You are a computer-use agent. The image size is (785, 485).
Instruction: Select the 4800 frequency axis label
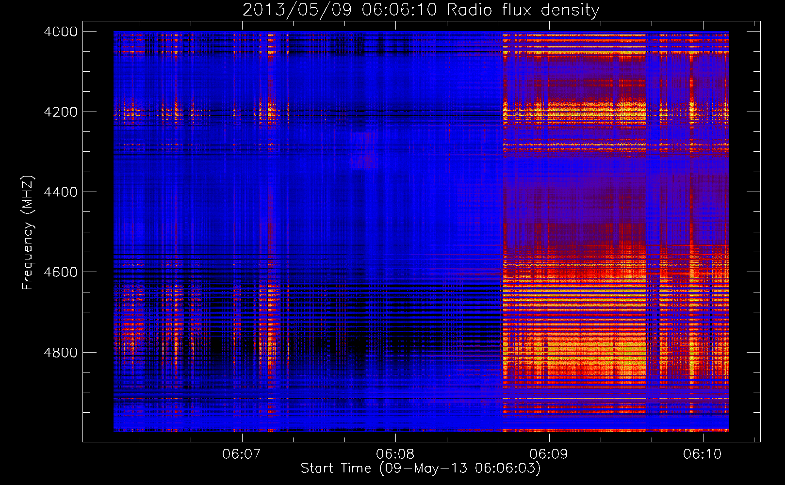point(61,352)
